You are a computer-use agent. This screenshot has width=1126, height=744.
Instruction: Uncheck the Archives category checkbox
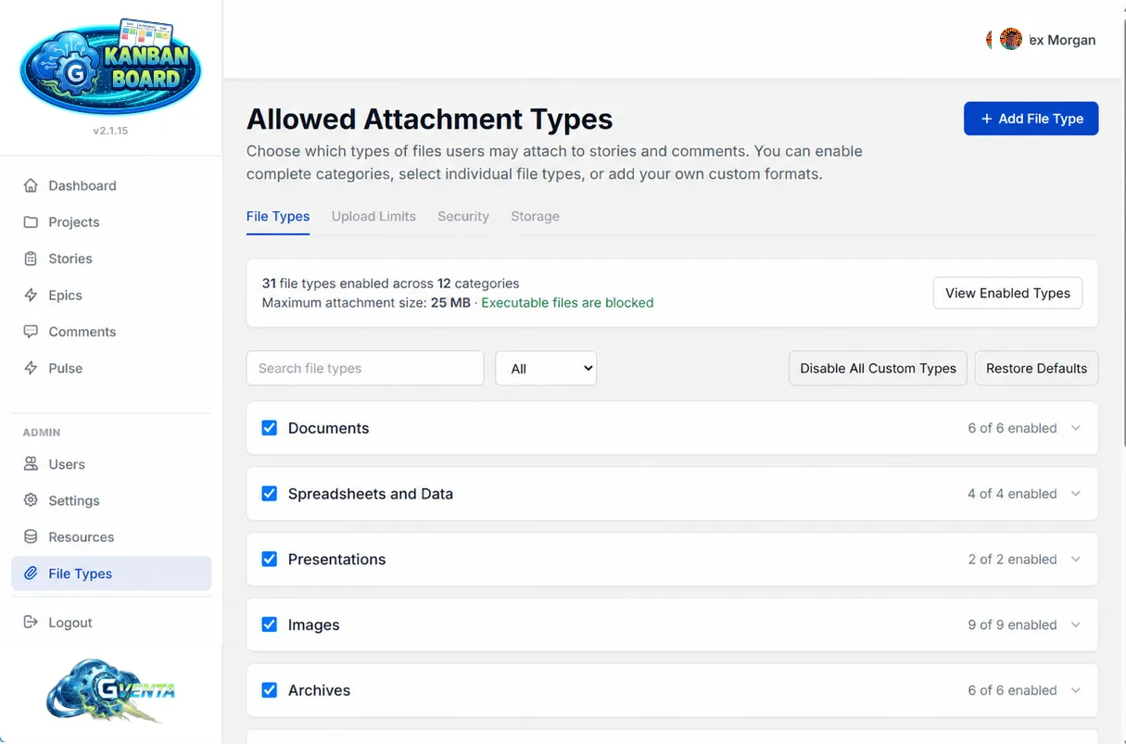(270, 690)
